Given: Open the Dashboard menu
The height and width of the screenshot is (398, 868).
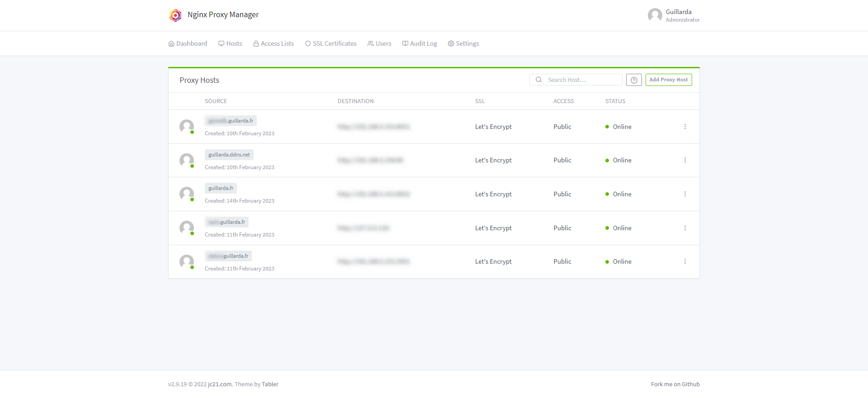Looking at the screenshot, I should point(188,43).
